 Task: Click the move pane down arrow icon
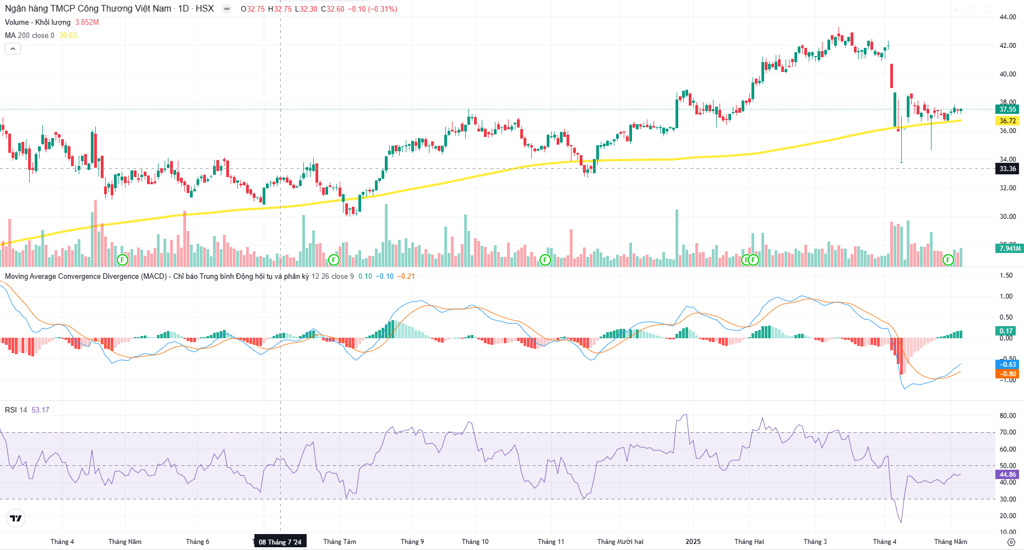coord(956,9)
